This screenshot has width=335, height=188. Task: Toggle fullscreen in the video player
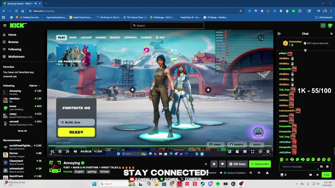253,151
